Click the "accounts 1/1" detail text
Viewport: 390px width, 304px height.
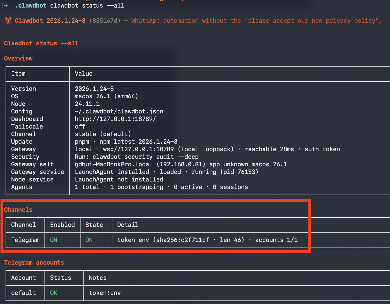276,240
